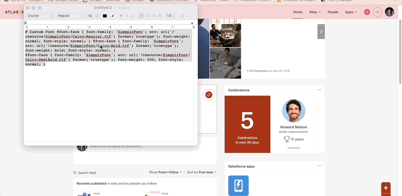Go to the Home tab
The image size is (402, 196).
[298, 12]
